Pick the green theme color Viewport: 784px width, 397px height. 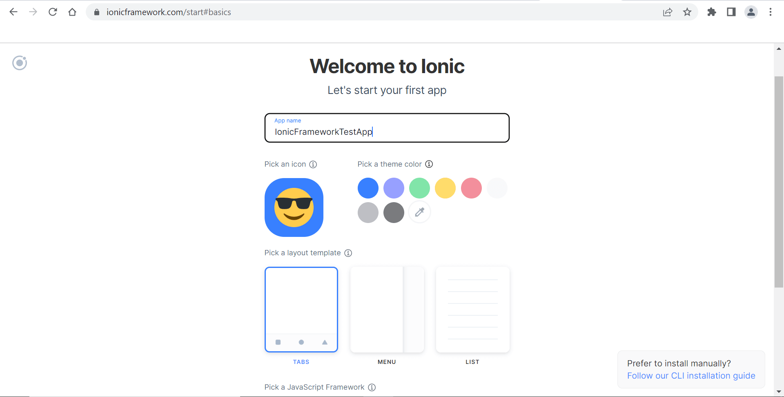[419, 188]
